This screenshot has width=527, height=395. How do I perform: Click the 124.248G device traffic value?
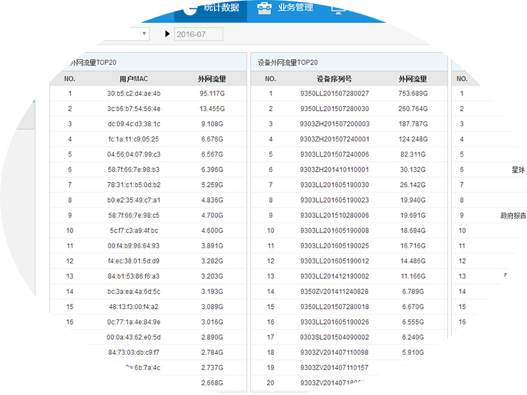pyautogui.click(x=413, y=139)
